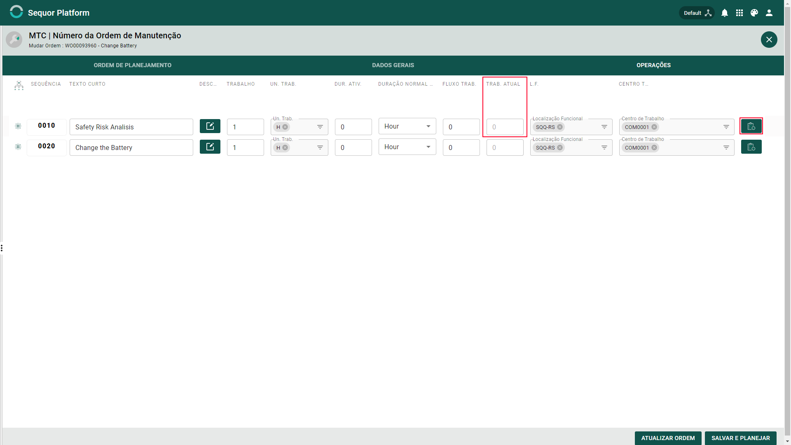Expand Hour duration dropdown in row 0020
Screen dimensions: 791x445
tap(407, 147)
